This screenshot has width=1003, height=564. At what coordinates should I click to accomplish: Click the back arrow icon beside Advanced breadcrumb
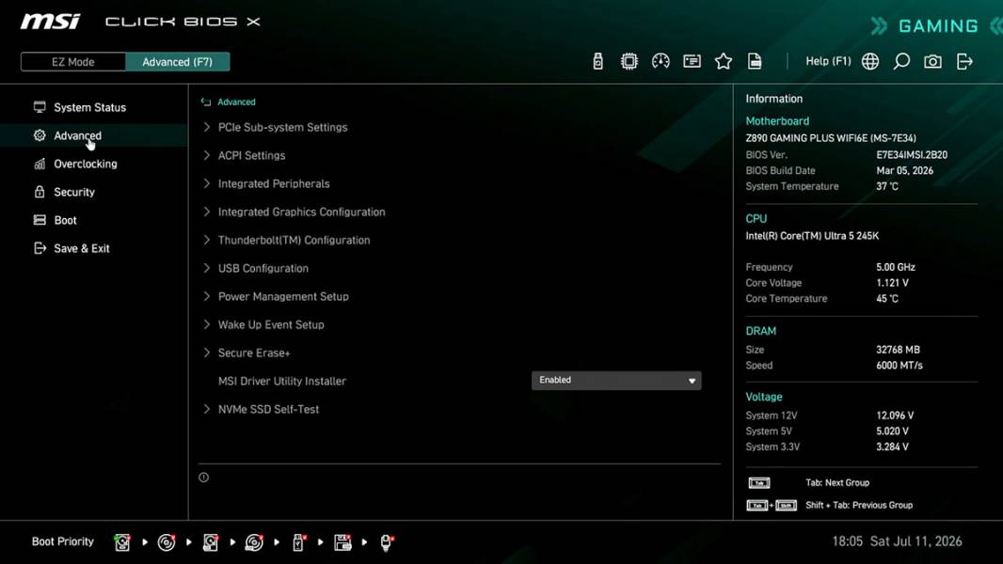(x=206, y=102)
